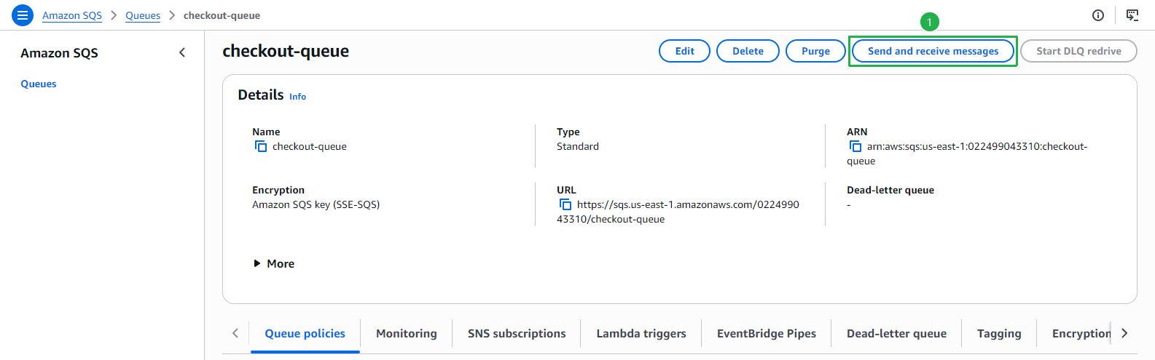This screenshot has height=360, width=1155.
Task: Click the Amazon SQS key (SSE-SQS) value
Action: (316, 204)
